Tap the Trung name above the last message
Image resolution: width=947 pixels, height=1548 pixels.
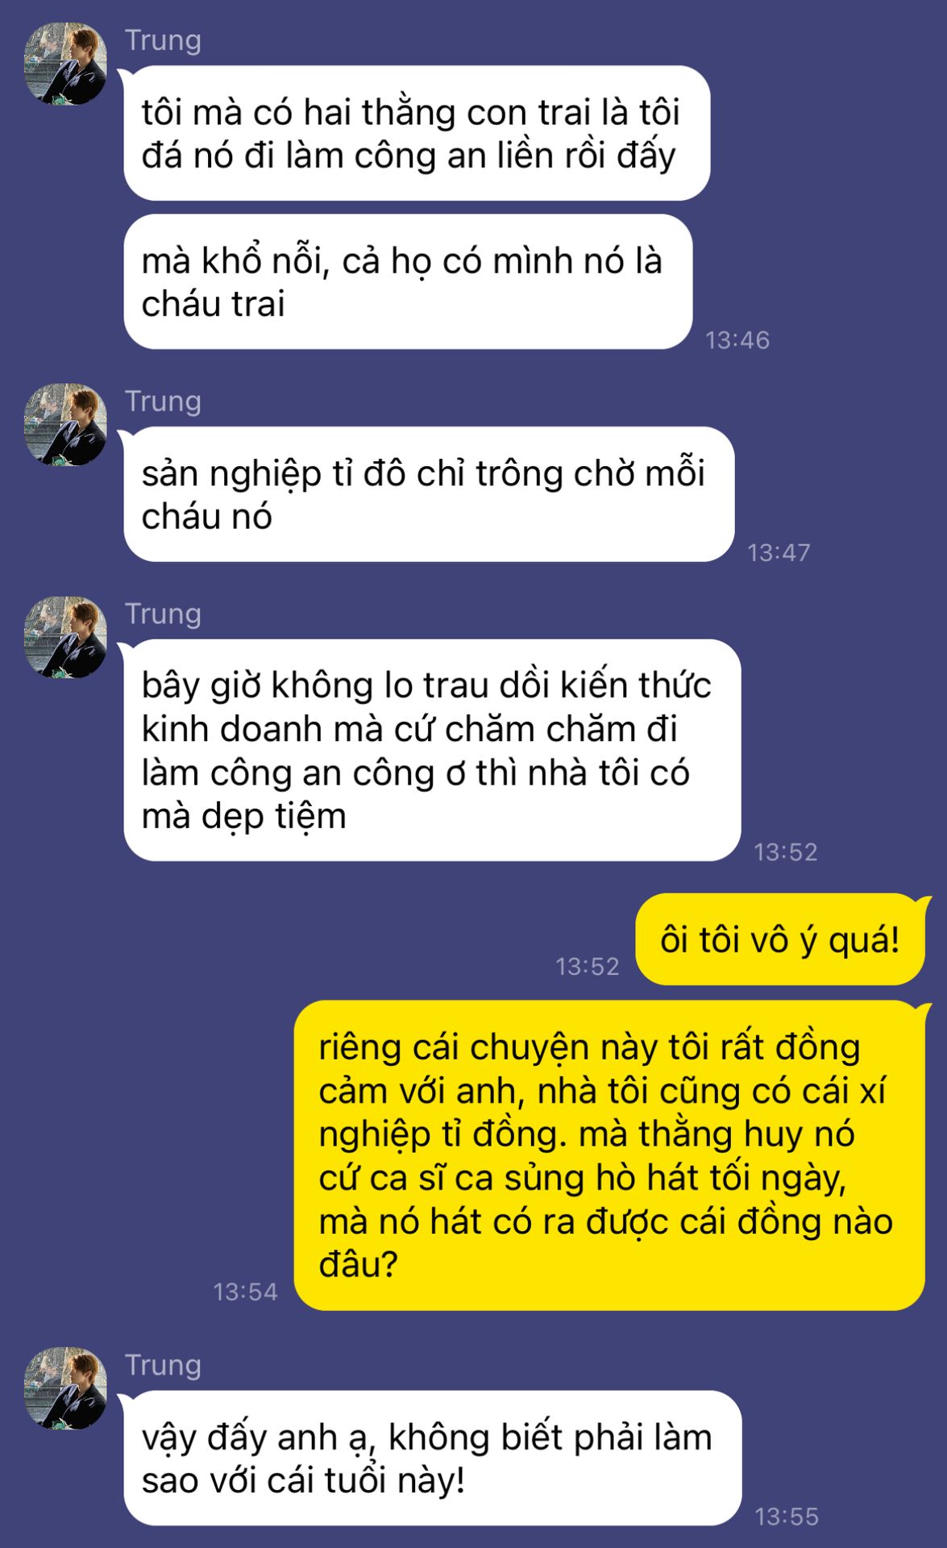(163, 1365)
